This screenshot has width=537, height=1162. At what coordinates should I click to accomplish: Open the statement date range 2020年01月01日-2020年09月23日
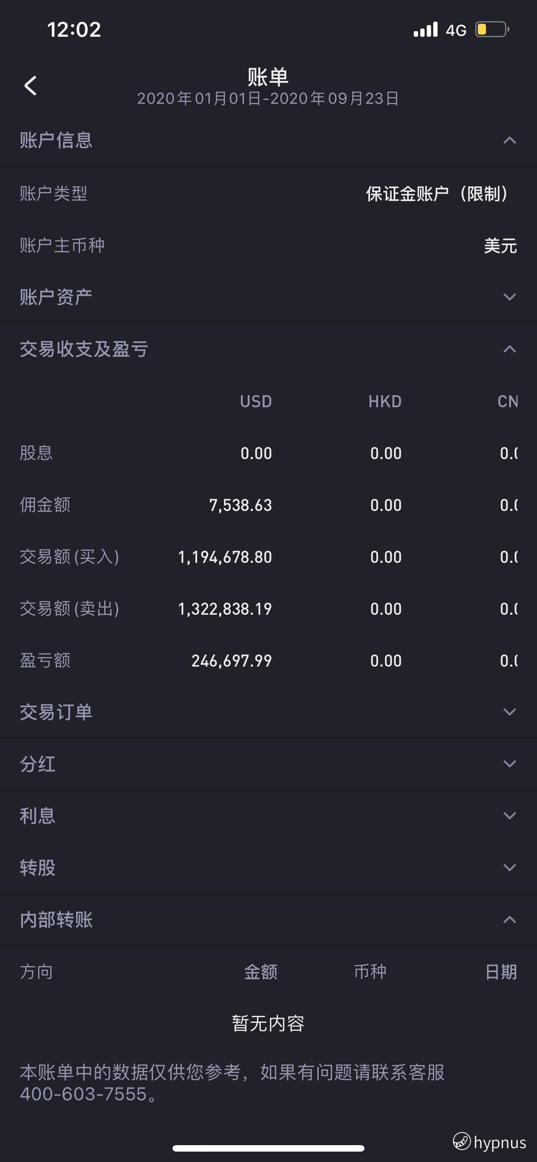point(268,98)
